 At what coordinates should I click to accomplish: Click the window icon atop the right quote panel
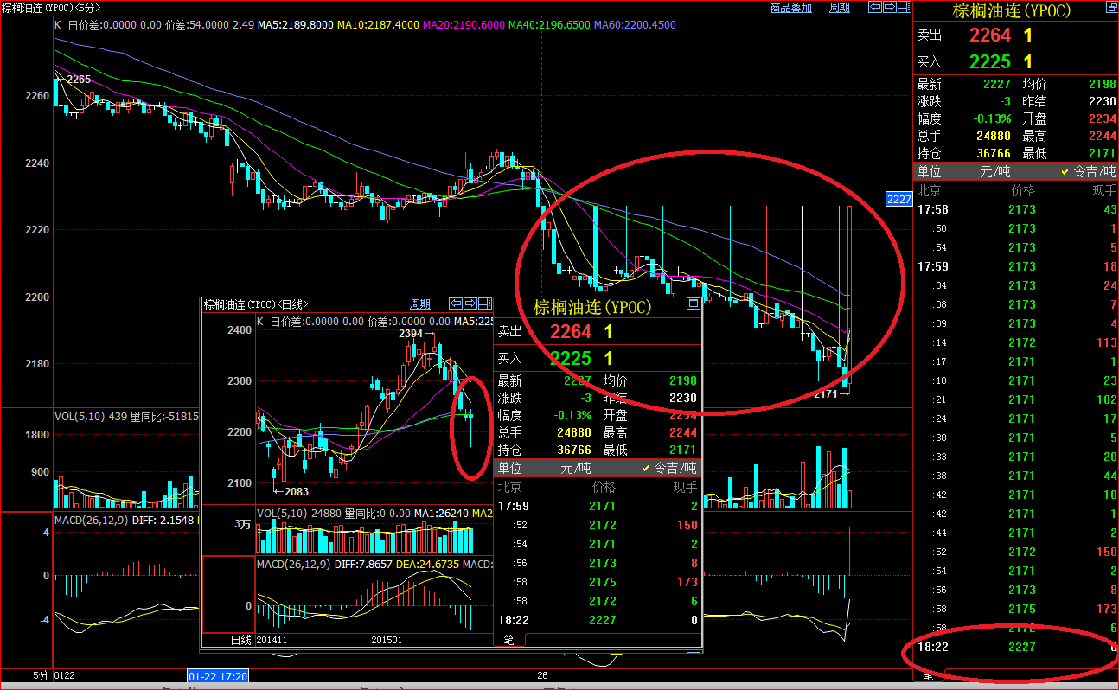[x=1109, y=10]
